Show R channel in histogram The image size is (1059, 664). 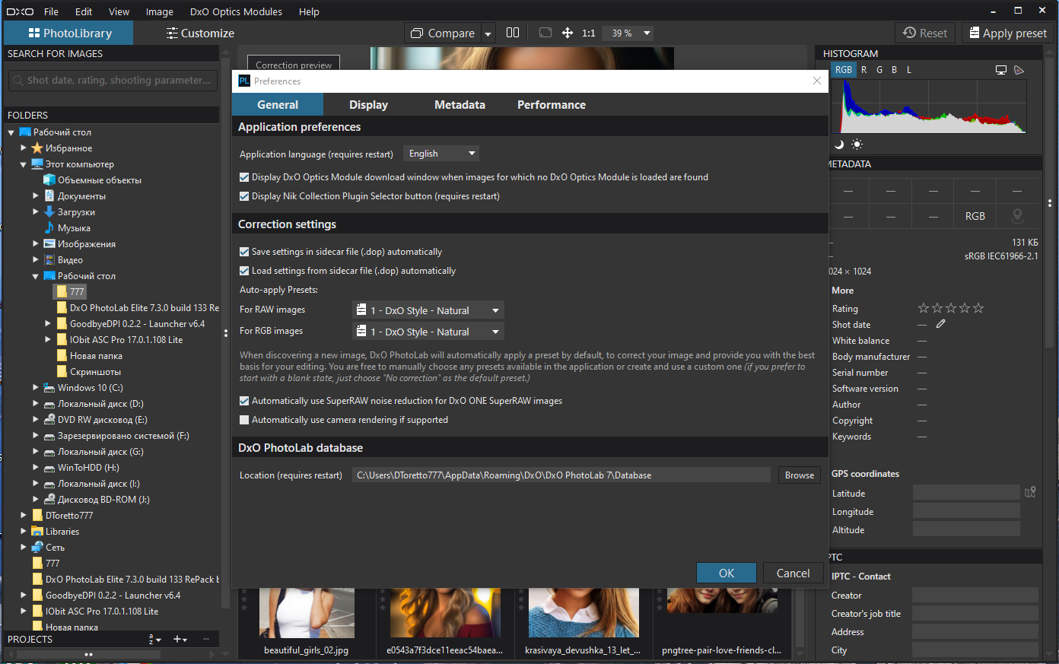tap(863, 69)
